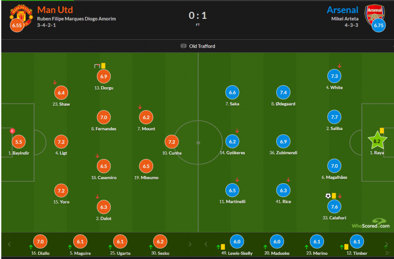Click the stadium icon beside Old Trafford
The image size is (394, 259).
point(184,46)
